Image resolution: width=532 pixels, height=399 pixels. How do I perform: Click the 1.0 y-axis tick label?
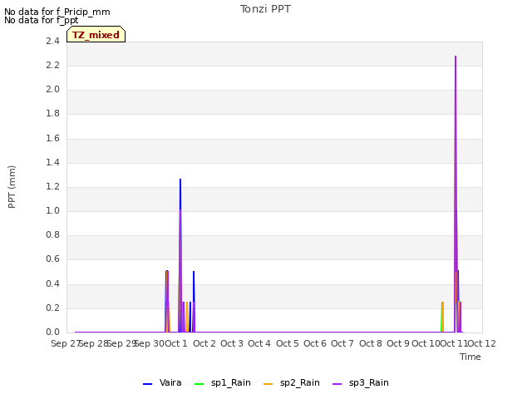[x=52, y=210]
